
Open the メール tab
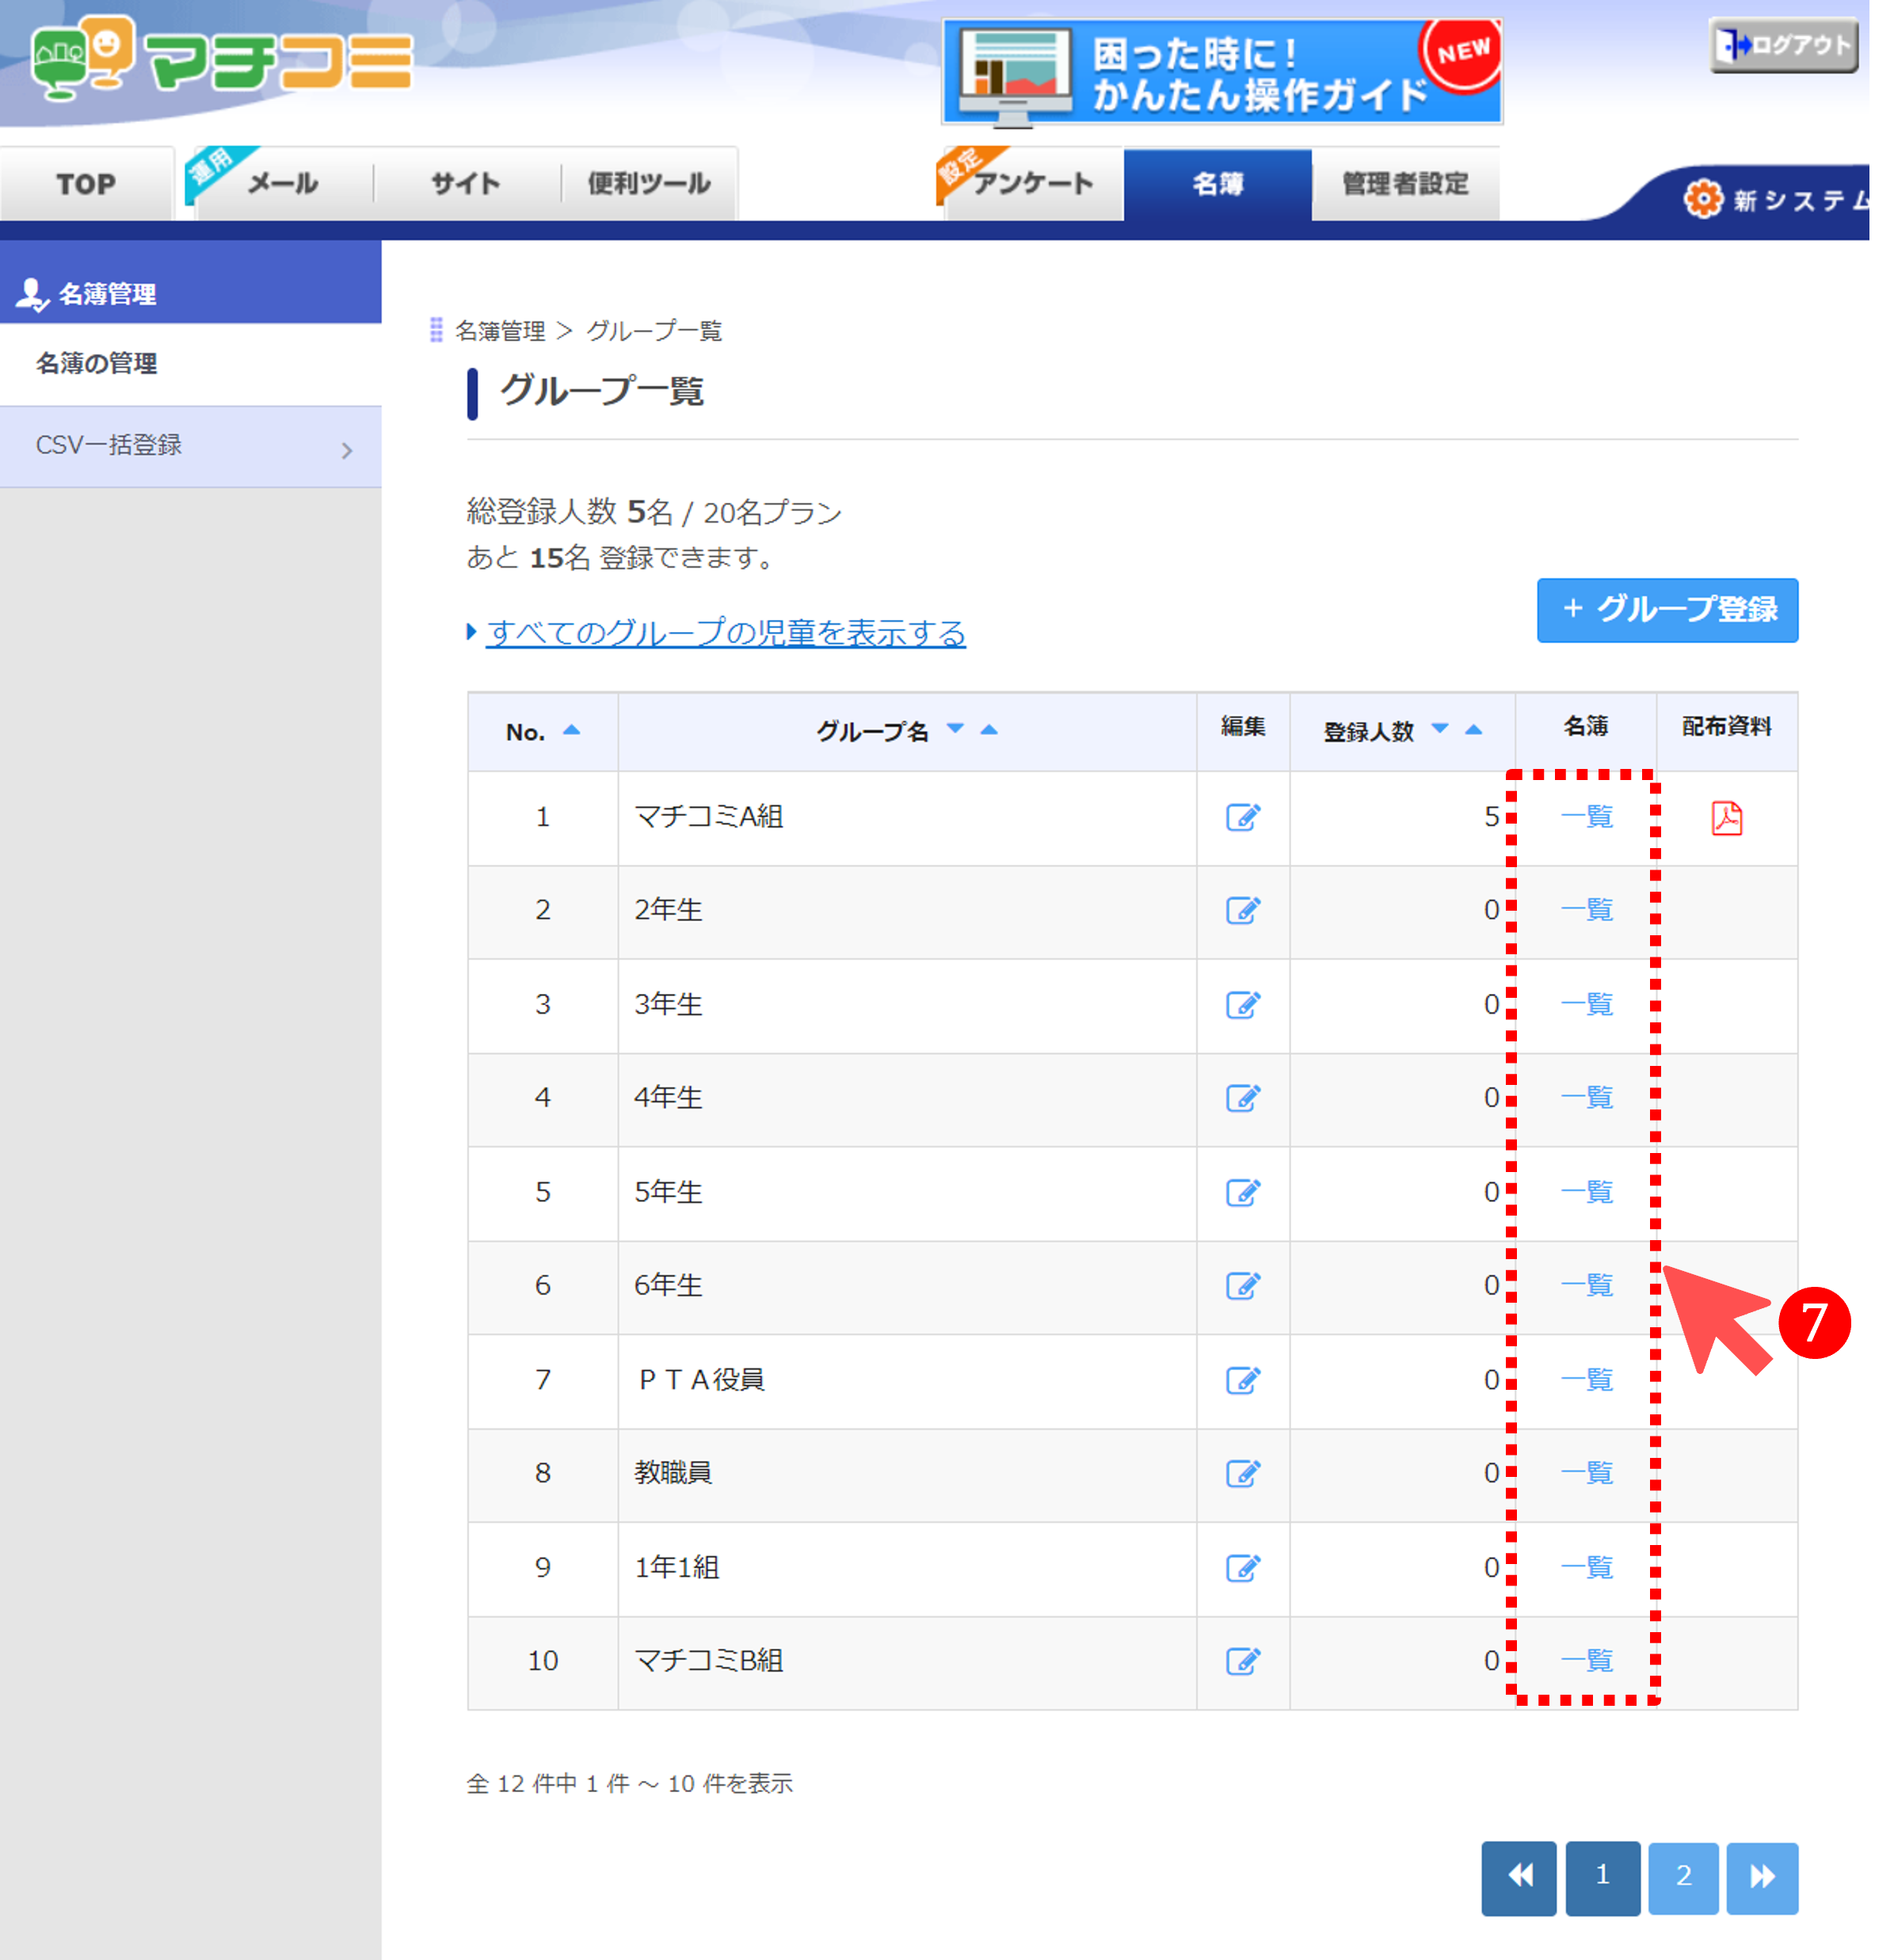(x=282, y=184)
